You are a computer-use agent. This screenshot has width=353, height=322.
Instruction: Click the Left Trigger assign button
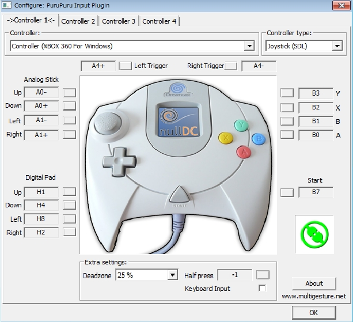(125, 66)
